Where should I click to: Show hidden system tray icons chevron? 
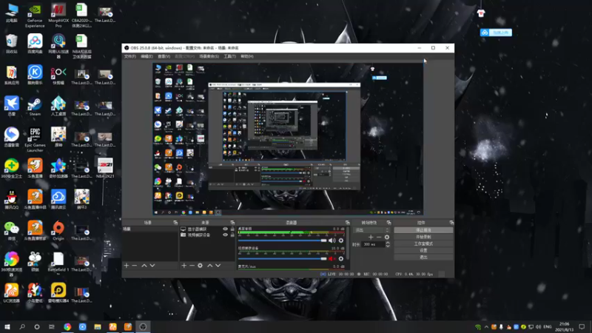click(486, 327)
